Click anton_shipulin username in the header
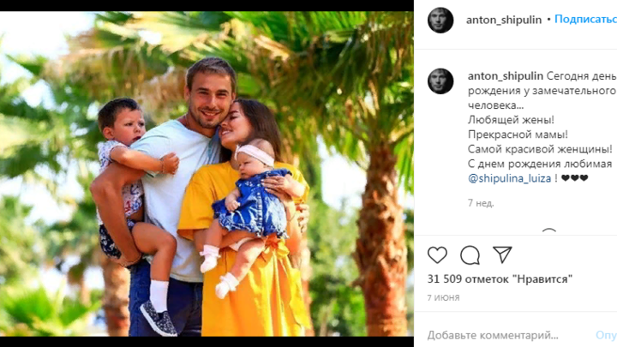617x347 pixels. point(504,20)
